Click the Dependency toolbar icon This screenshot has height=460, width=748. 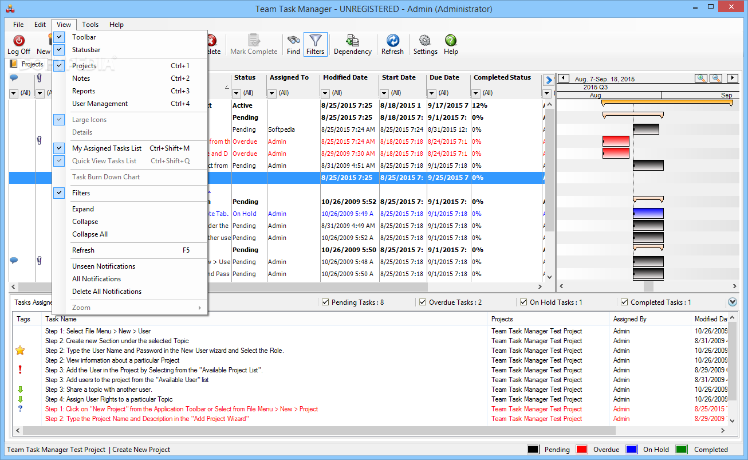[x=353, y=40]
